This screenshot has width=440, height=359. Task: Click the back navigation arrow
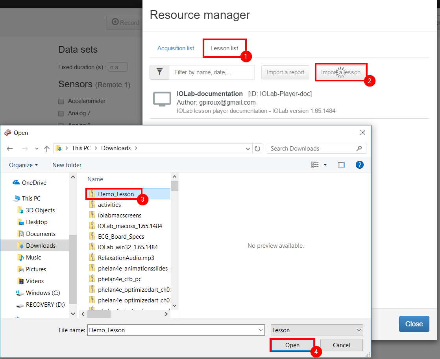coord(10,149)
